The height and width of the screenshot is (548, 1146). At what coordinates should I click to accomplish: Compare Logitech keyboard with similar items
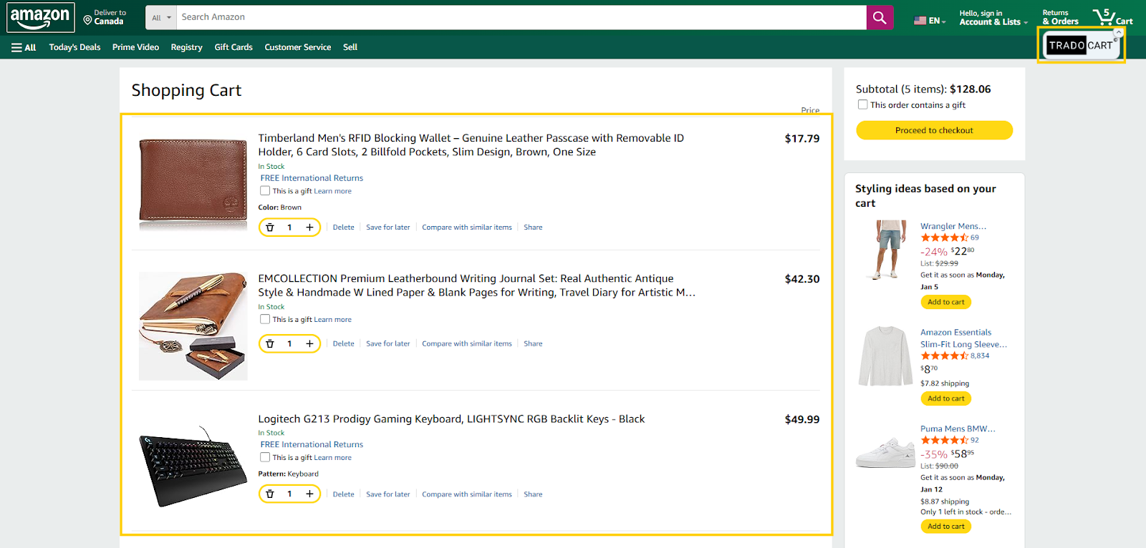[467, 494]
